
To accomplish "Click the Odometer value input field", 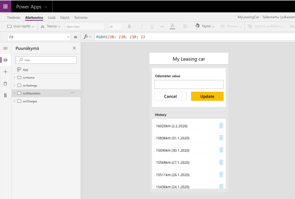I will (x=189, y=84).
